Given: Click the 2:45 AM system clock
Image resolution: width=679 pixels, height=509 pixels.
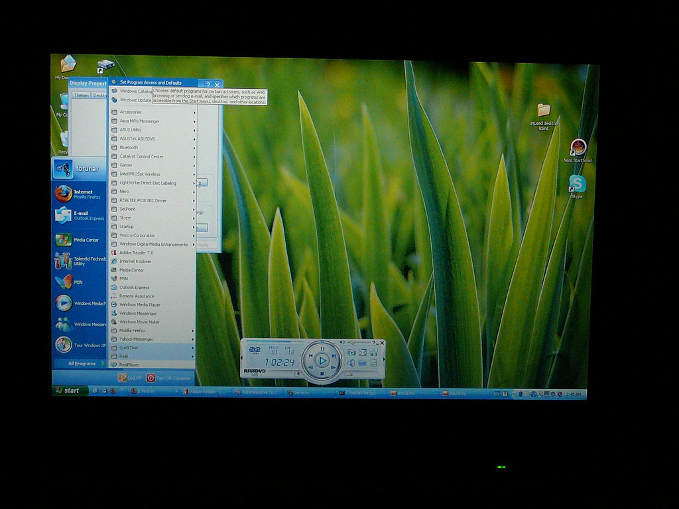Looking at the screenshot, I should click(574, 394).
